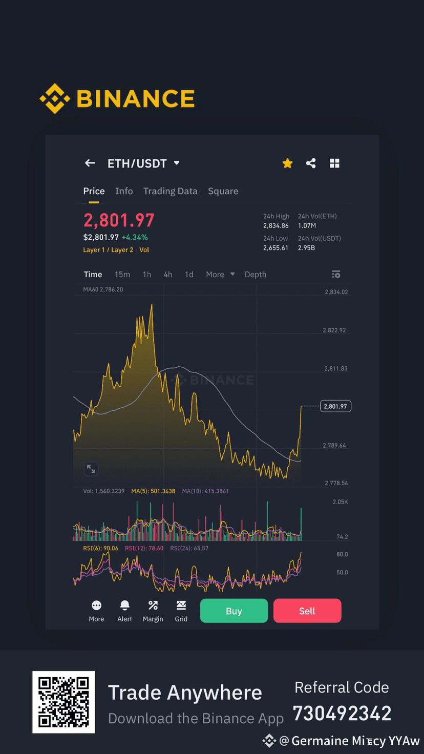This screenshot has width=424, height=754.
Task: Select the 15m chart interval
Action: [x=122, y=275]
